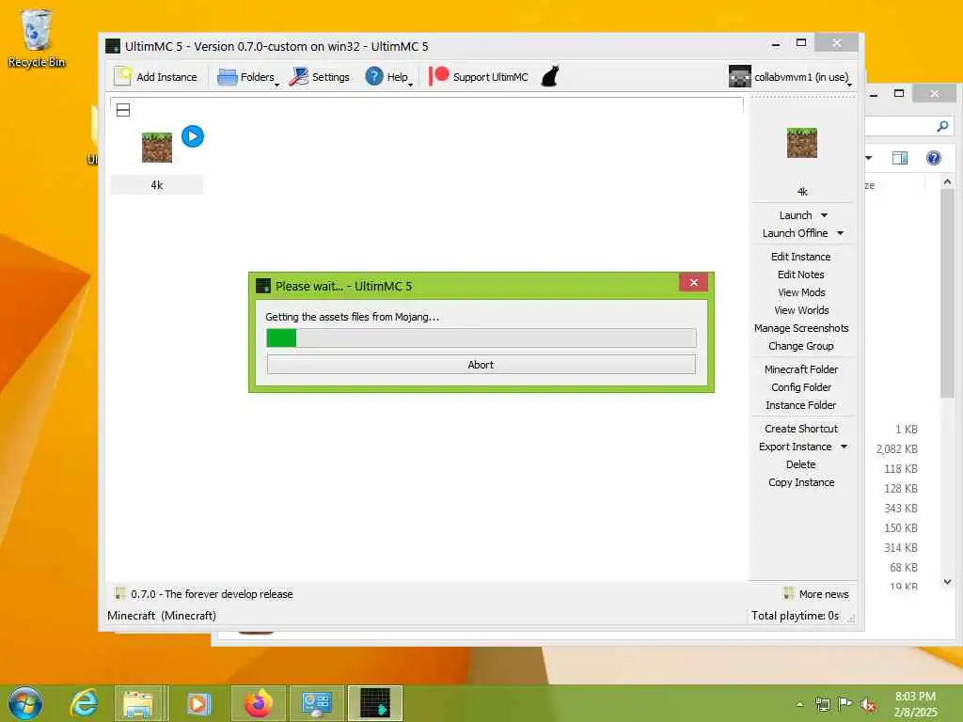
Task: Close the Please wait dialog
Action: coord(693,282)
